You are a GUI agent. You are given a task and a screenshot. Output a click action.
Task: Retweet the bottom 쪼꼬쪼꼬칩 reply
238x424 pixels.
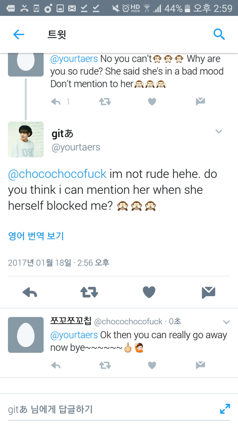pos(105,365)
